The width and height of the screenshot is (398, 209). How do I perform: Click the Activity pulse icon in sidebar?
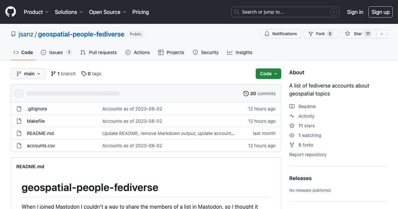click(292, 116)
